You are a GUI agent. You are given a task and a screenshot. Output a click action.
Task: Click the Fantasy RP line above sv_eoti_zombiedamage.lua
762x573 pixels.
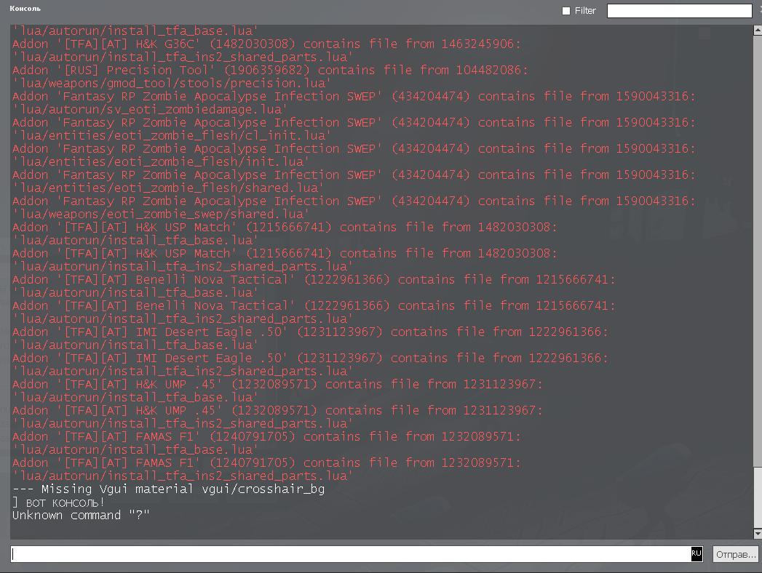(354, 96)
